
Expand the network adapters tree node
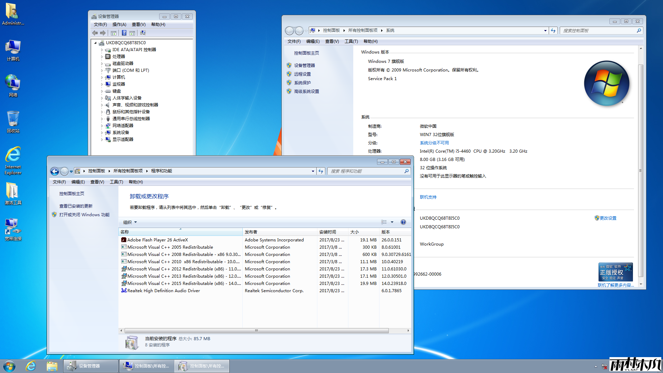click(102, 126)
